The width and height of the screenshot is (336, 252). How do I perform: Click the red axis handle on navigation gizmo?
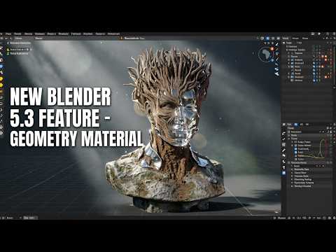coord(272,49)
